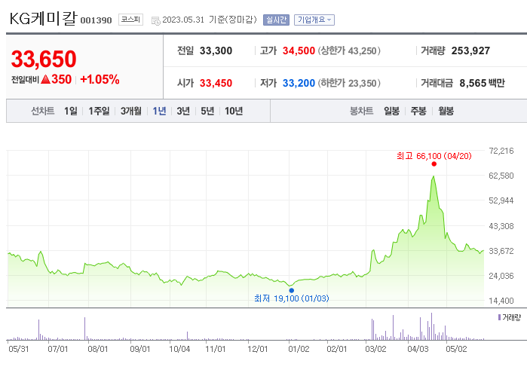Click the calendar clock icon beside the date

tap(155, 20)
